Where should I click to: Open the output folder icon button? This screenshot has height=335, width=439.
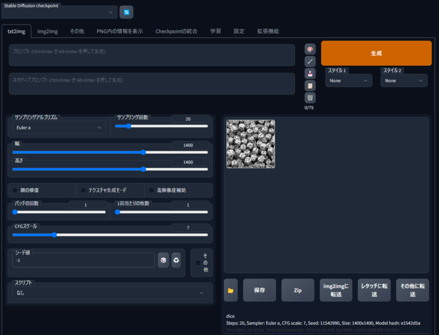click(x=231, y=290)
